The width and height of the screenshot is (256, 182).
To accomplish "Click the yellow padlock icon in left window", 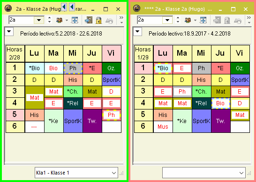I will [x=98, y=20].
